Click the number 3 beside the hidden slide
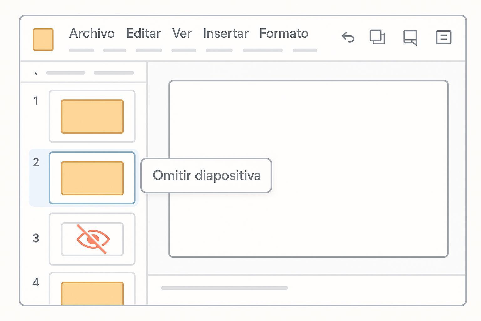 click(36, 238)
